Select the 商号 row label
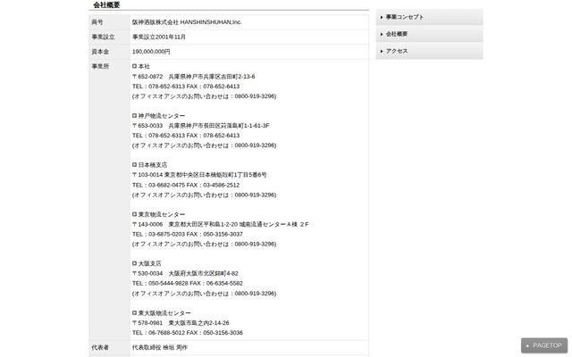The width and height of the screenshot is (572, 357). pyautogui.click(x=97, y=22)
